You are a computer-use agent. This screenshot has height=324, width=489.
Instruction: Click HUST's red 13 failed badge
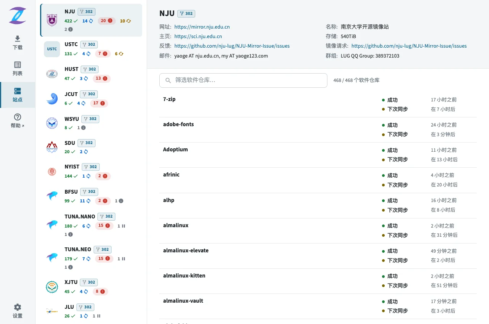(x=101, y=79)
